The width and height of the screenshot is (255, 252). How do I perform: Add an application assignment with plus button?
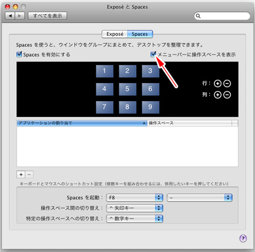[x=21, y=175]
